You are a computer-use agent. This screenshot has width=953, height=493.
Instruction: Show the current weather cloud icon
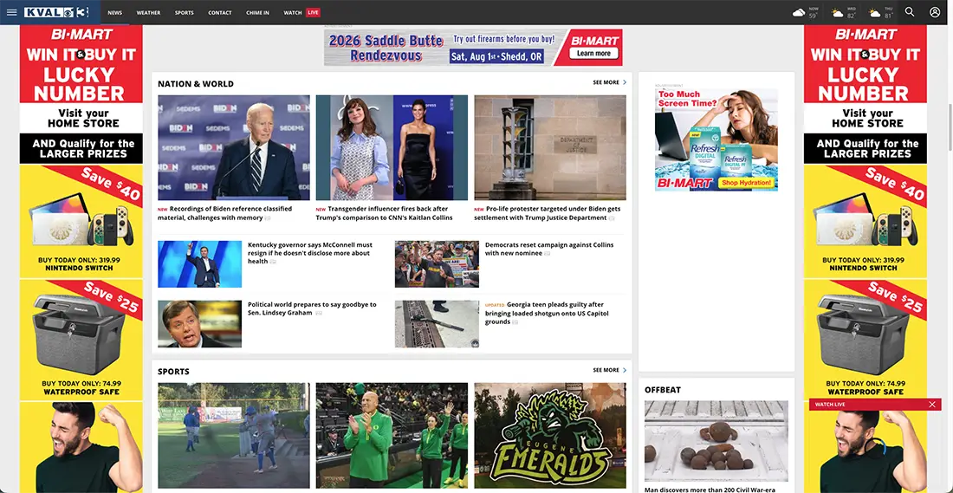(799, 13)
